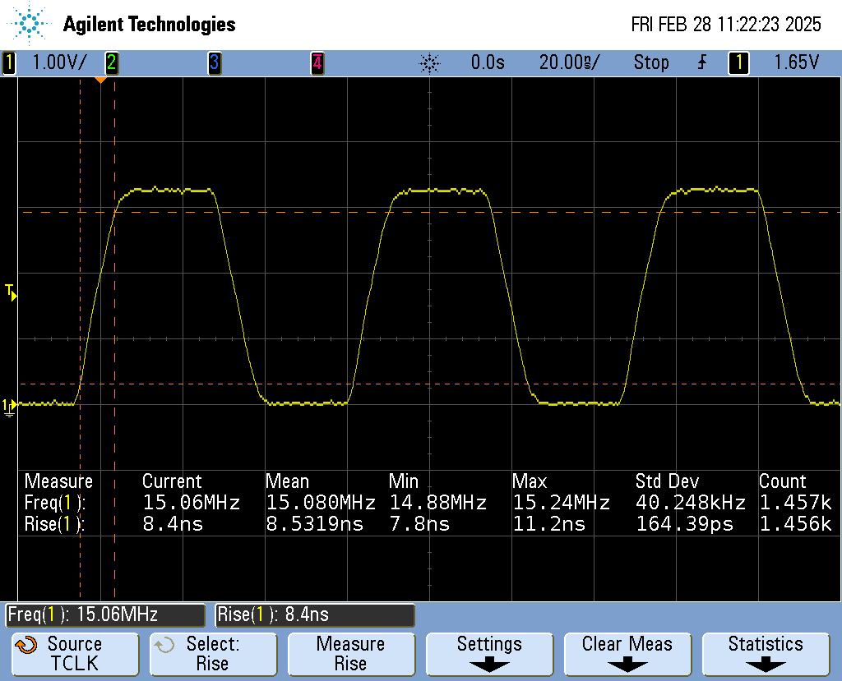
Task: Click the Freq(1): 15.06MHz readout box
Action: (x=105, y=614)
